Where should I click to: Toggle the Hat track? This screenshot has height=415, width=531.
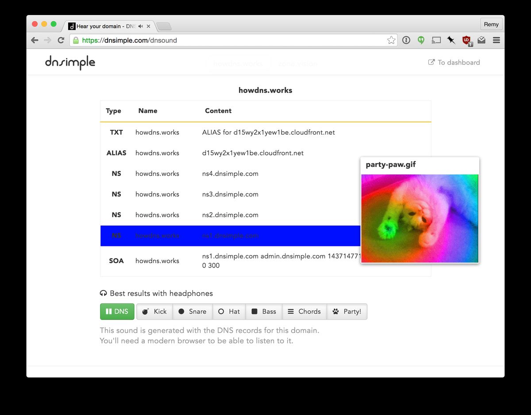(229, 311)
